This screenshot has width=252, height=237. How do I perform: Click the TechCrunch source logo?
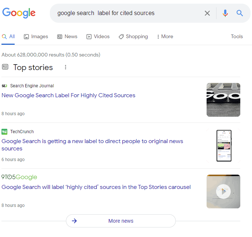click(4, 132)
